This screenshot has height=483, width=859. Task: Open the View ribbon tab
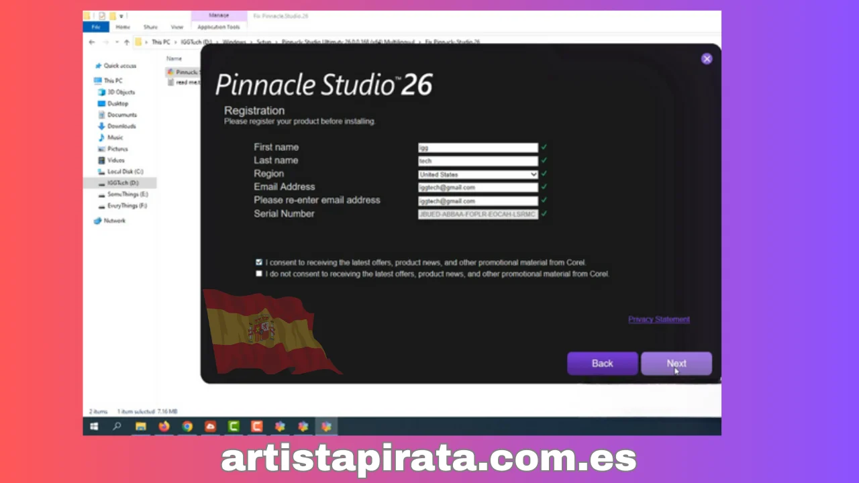coord(177,27)
